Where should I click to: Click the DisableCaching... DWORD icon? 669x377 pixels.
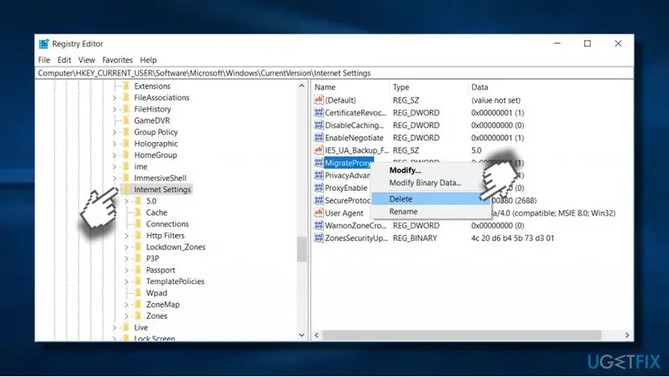point(318,125)
